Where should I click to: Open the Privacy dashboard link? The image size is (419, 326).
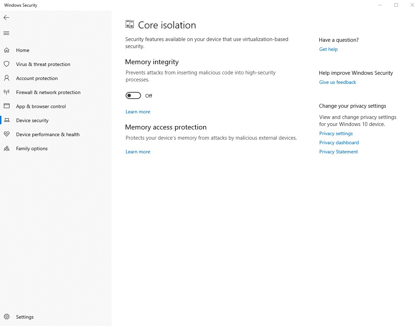[339, 142]
